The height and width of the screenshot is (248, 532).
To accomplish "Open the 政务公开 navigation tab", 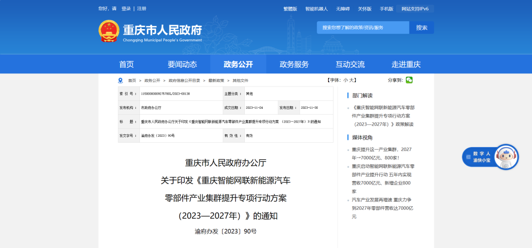I will 238,64.
